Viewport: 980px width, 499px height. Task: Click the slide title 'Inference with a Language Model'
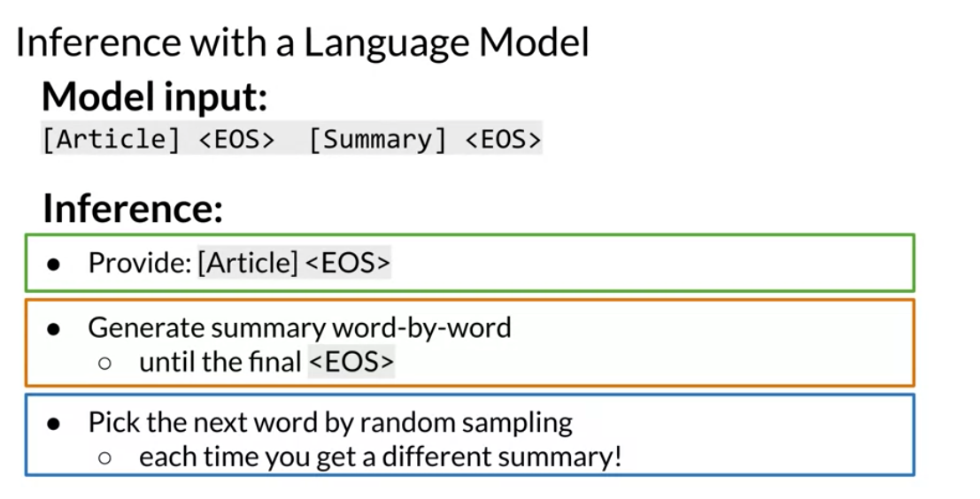pyautogui.click(x=303, y=43)
